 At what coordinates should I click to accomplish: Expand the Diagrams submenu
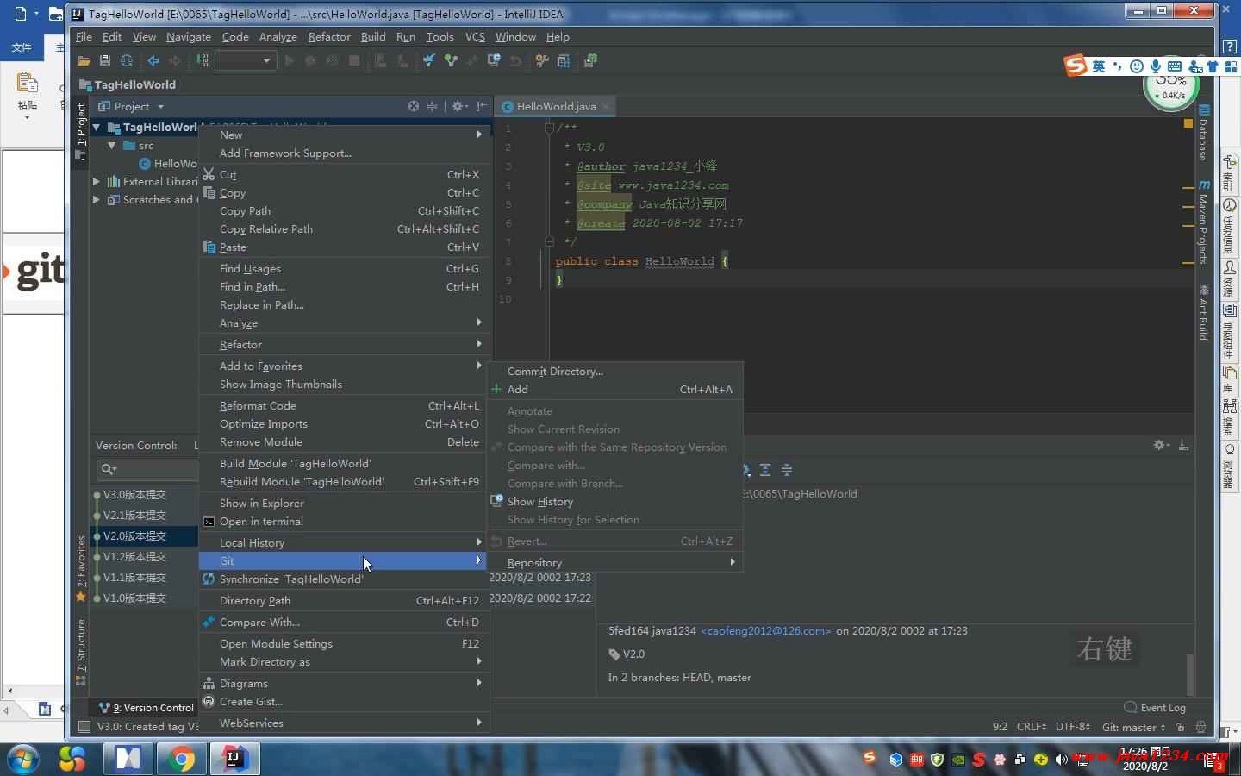point(344,683)
